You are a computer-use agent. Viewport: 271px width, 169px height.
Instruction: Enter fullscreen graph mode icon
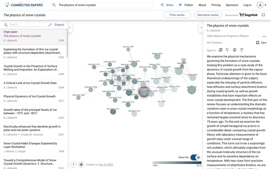pyautogui.click(x=263, y=15)
